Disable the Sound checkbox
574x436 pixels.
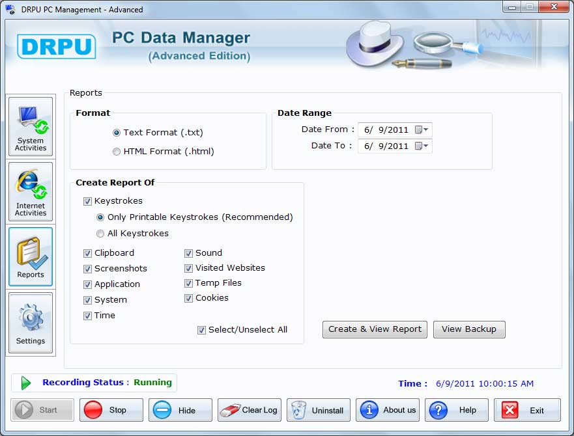pyautogui.click(x=188, y=253)
